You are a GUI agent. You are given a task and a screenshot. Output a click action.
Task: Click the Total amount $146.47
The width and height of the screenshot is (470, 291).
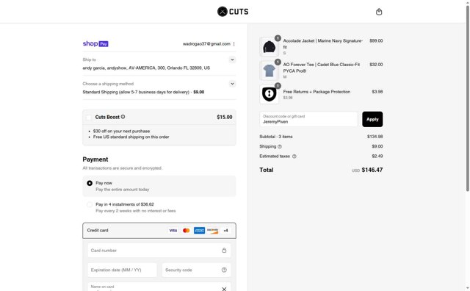point(372,170)
